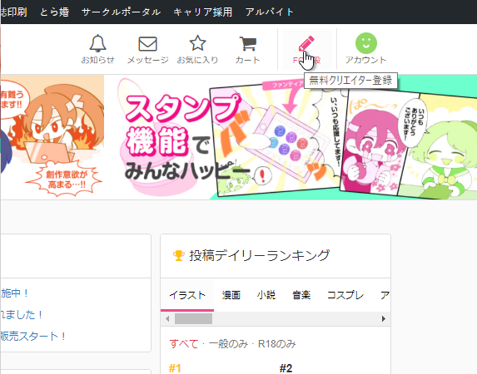Click the #1 ranking entry label
The image size is (477, 374).
coord(175,368)
